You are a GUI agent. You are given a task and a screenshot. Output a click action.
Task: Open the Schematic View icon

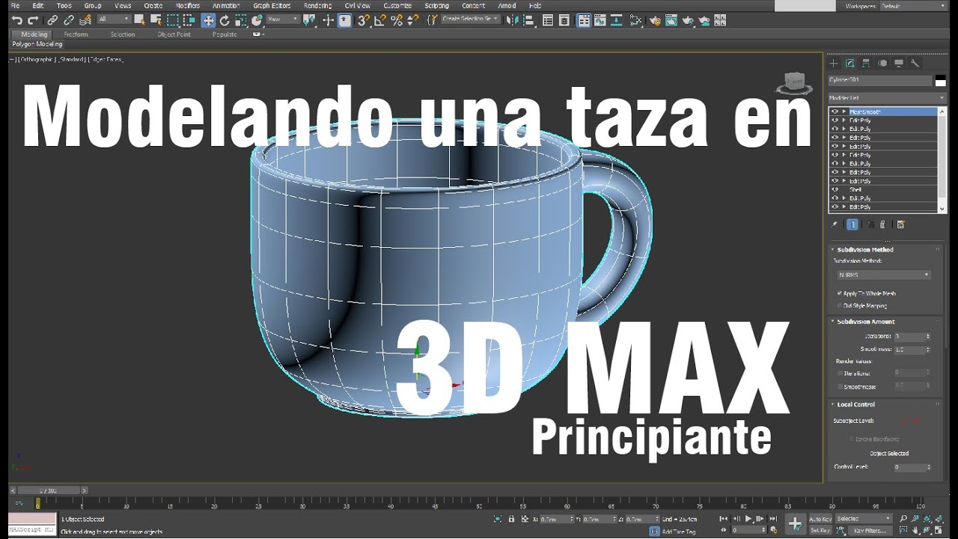(x=635, y=20)
